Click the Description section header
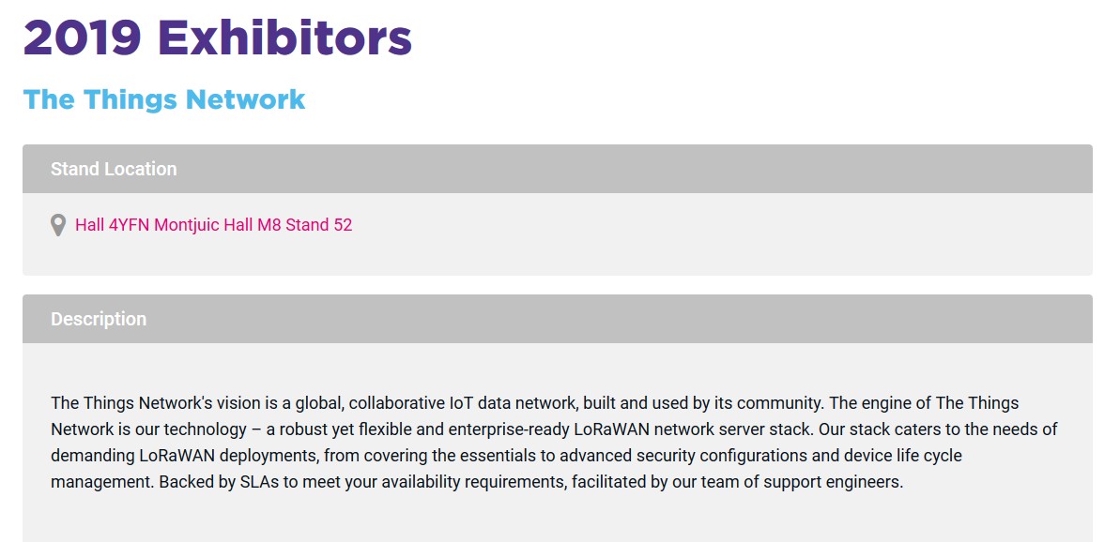The height and width of the screenshot is (542, 1120). coord(99,319)
